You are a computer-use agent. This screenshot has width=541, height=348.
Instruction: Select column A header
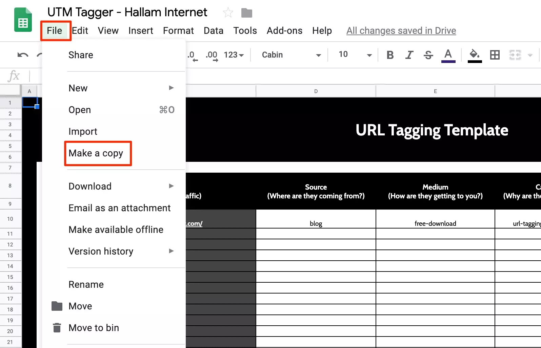(29, 91)
